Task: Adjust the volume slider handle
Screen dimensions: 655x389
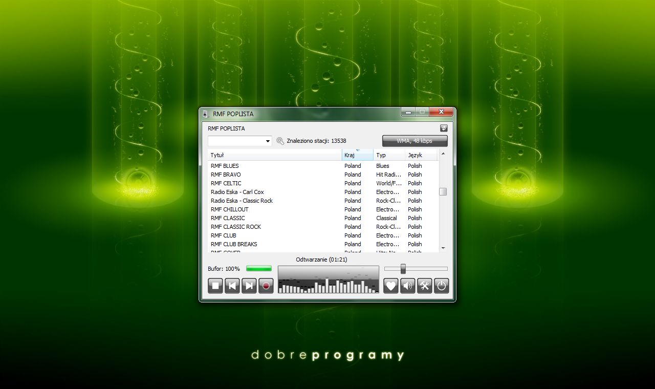Action: pyautogui.click(x=403, y=268)
